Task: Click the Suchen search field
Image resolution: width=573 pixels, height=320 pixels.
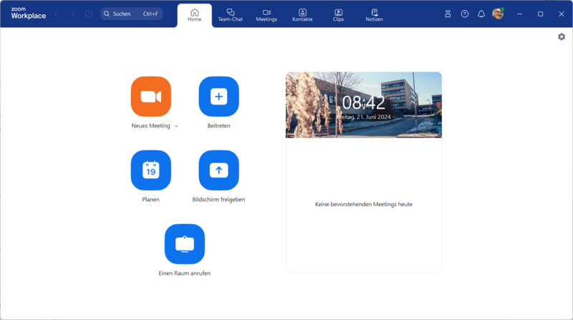Action: click(132, 14)
